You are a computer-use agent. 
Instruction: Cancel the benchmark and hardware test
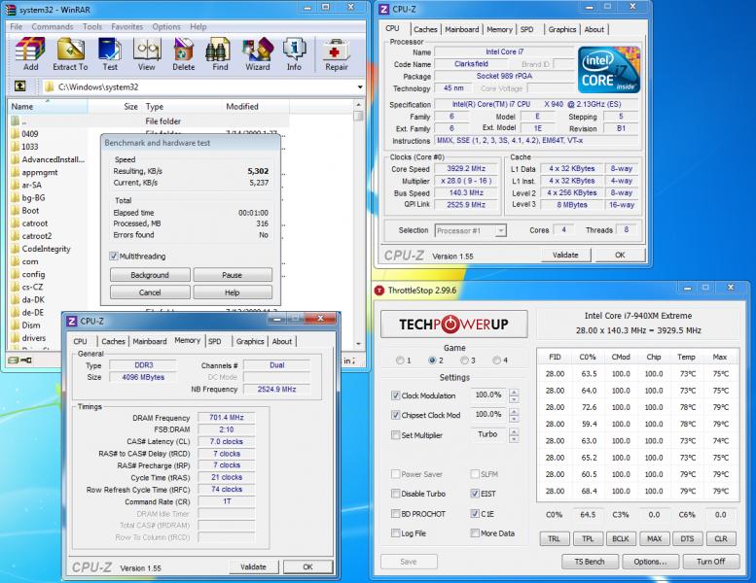150,292
